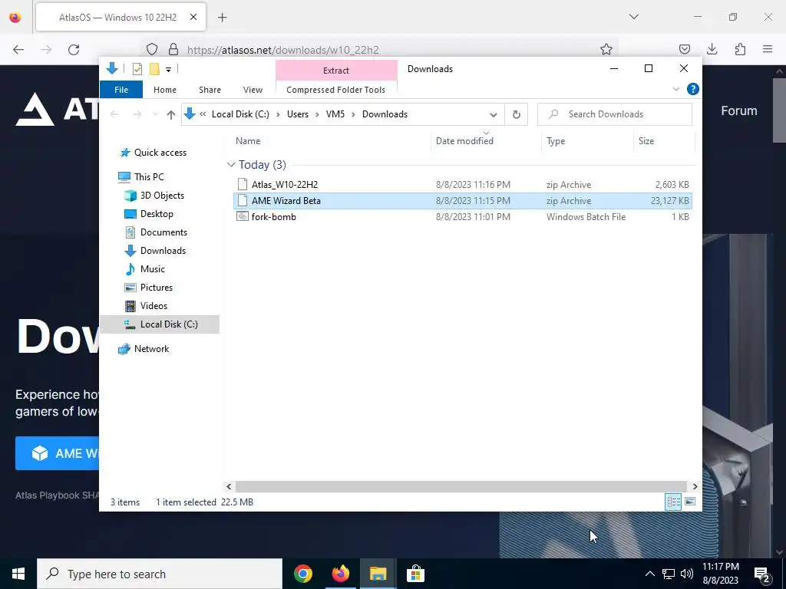This screenshot has width=786, height=589.
Task: Click the New folder icon in Explorer title bar
Action: click(x=154, y=69)
